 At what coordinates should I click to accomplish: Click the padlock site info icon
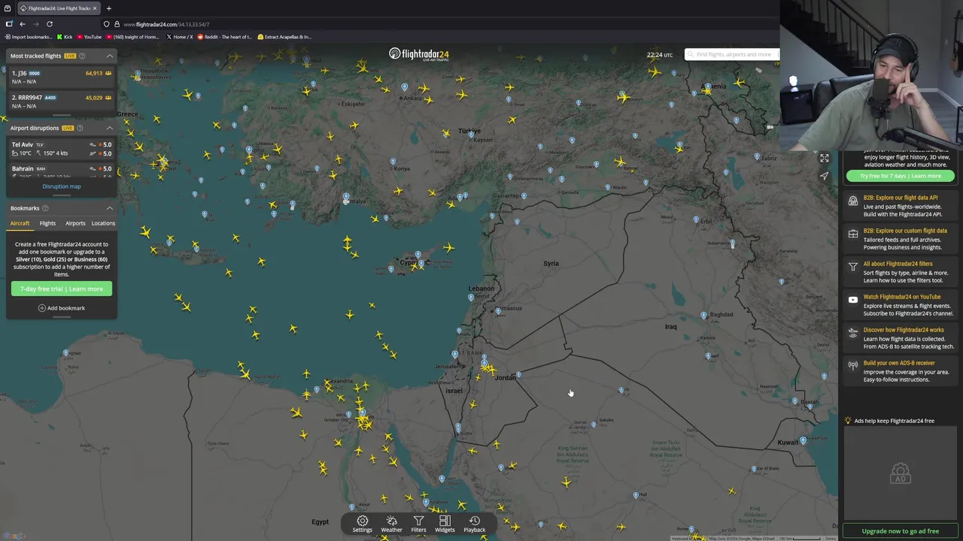point(117,24)
